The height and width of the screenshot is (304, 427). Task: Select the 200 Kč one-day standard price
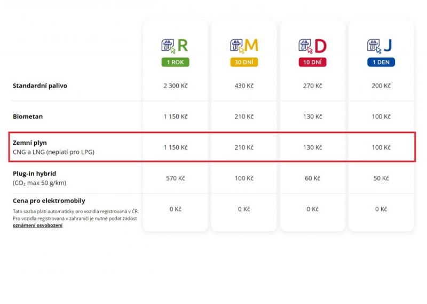[381, 86]
